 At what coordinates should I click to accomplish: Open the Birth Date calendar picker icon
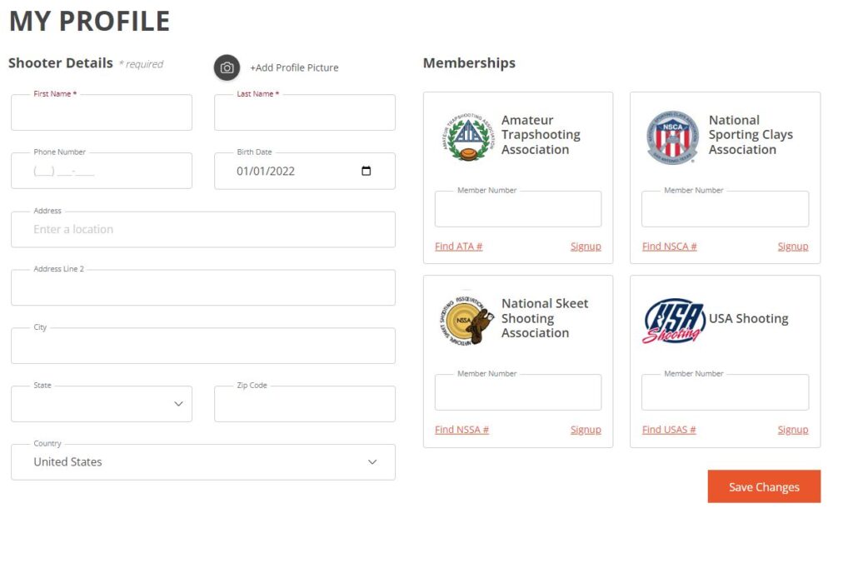click(367, 171)
